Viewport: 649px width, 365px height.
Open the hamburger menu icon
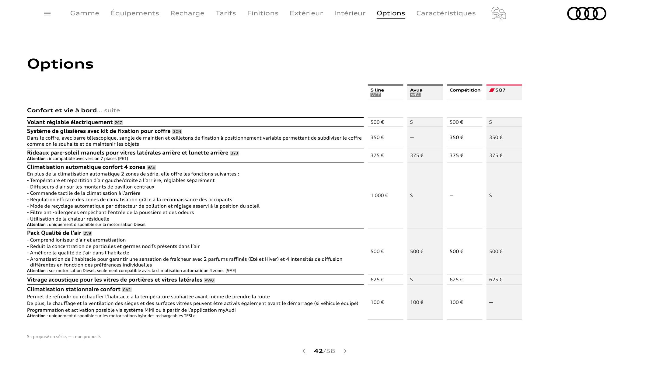coord(47,13)
